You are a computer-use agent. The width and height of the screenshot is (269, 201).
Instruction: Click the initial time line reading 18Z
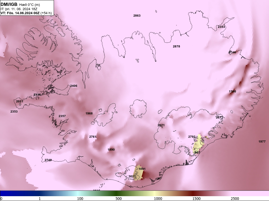19,9
